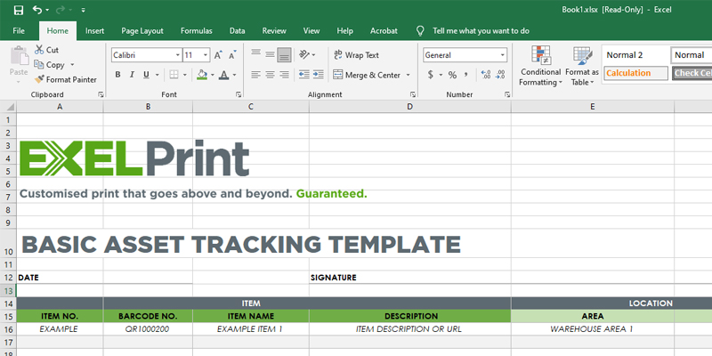
Task: Open the Conditional Formatting menu
Action: 541,66
